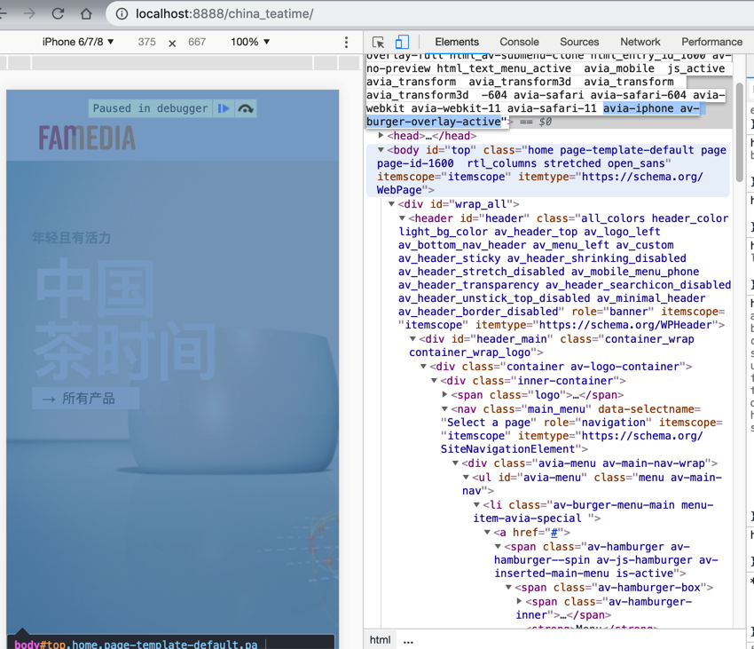Collapse the inner-container div node
754x649 pixels.
click(434, 380)
